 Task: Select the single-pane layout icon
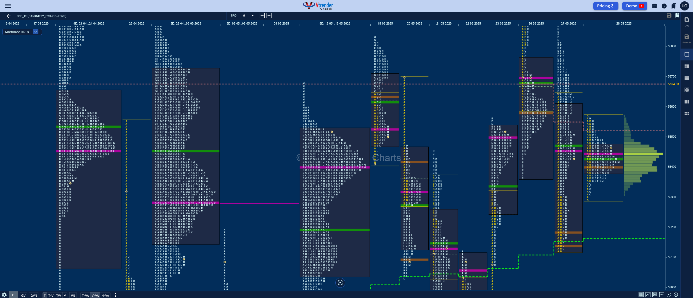coord(687,54)
